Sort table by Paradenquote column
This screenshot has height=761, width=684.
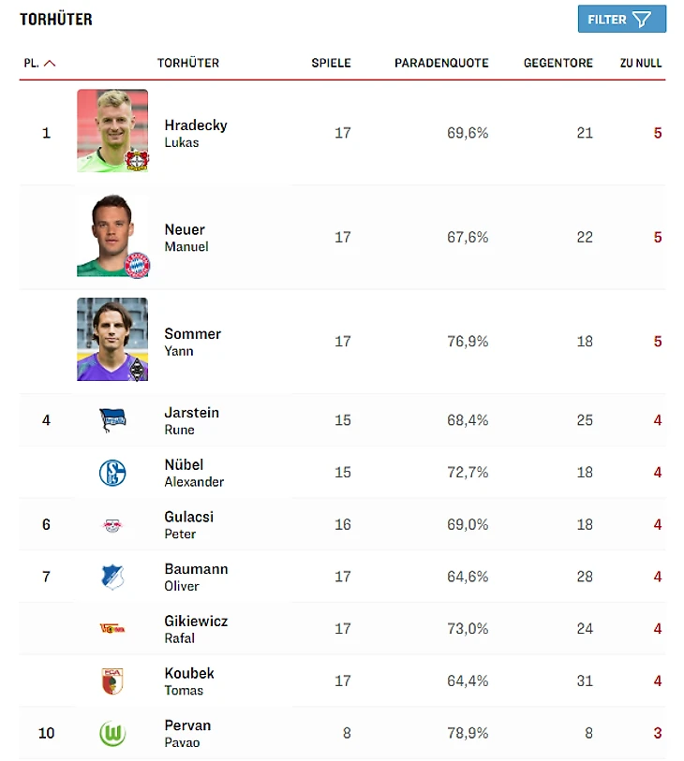point(441,63)
